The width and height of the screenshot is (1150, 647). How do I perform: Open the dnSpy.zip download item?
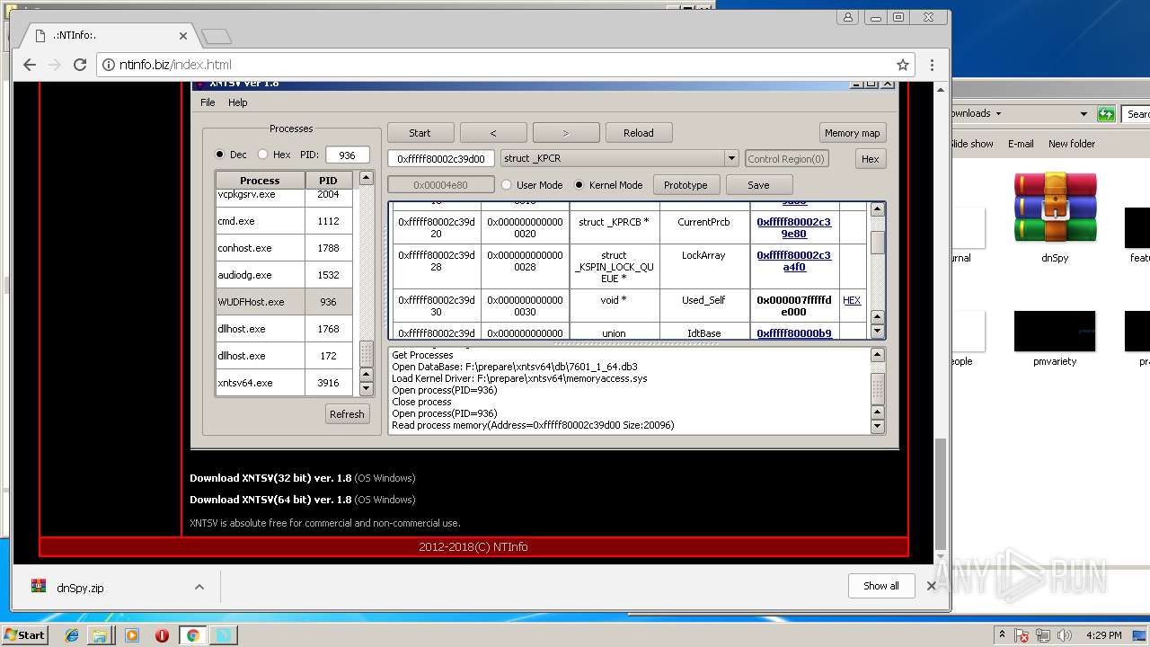tap(80, 588)
